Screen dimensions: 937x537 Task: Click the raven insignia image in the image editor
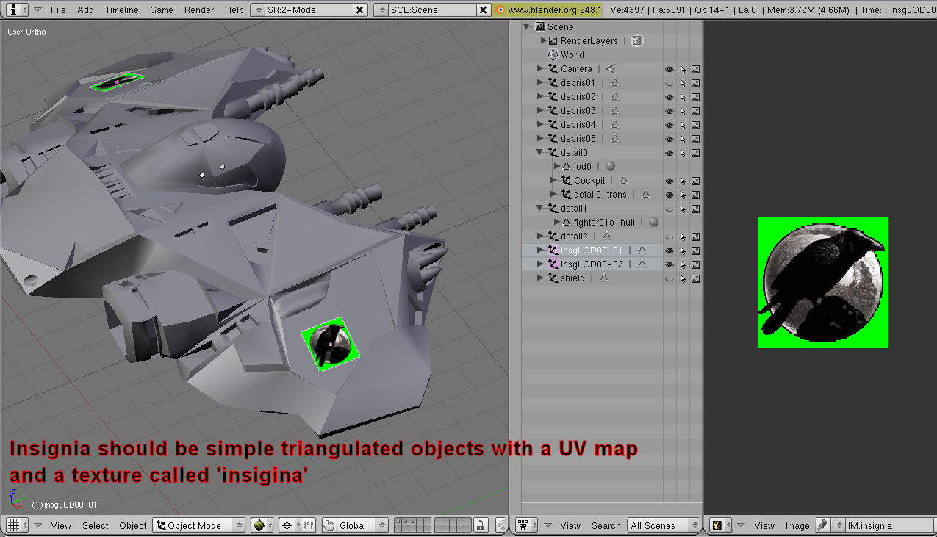[x=822, y=283]
